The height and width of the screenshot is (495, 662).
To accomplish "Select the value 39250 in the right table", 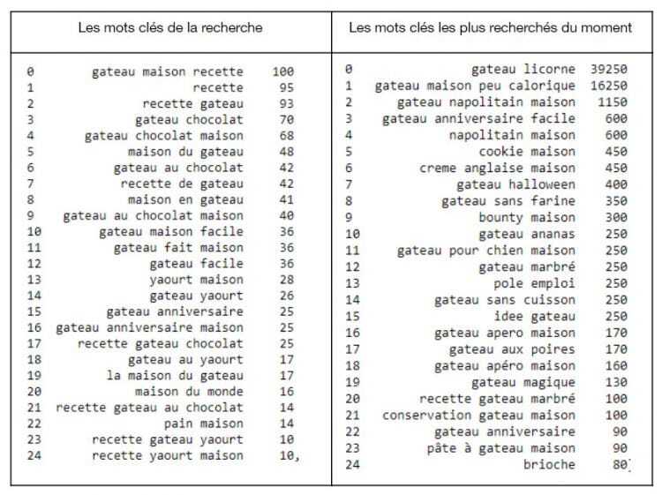I will 610,69.
